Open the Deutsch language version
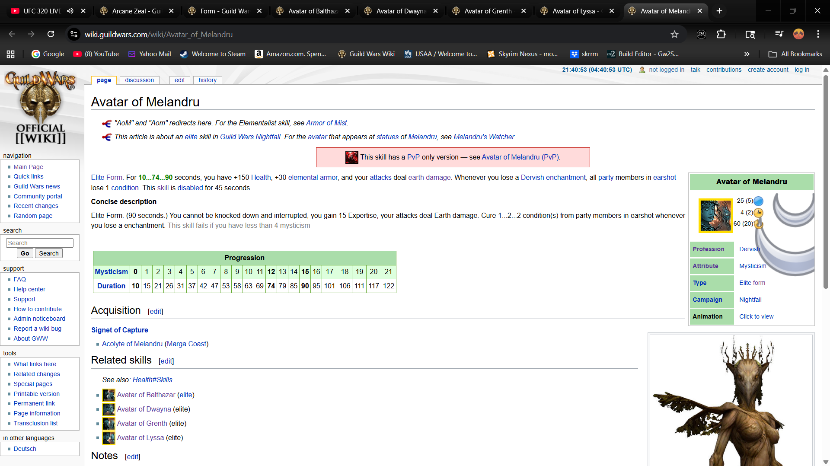This screenshot has height=466, width=830. coord(25,449)
